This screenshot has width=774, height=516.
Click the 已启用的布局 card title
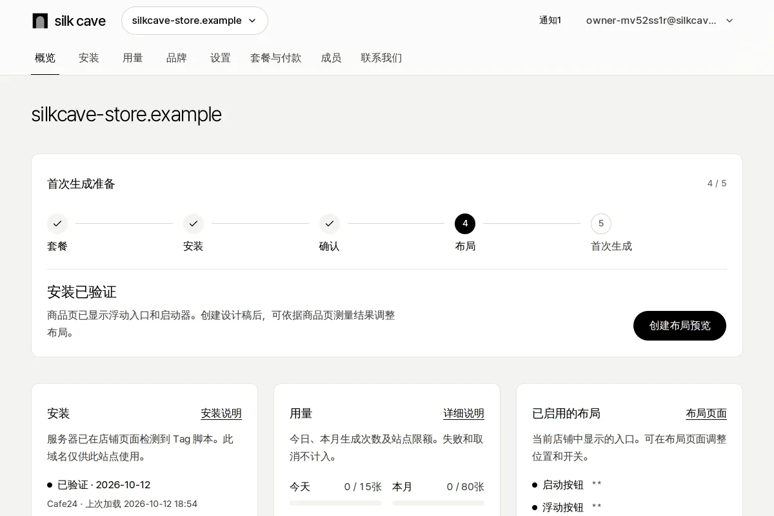(x=566, y=413)
